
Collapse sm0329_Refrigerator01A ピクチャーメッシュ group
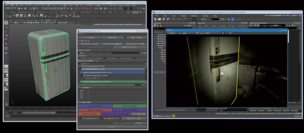[x=81, y=72]
